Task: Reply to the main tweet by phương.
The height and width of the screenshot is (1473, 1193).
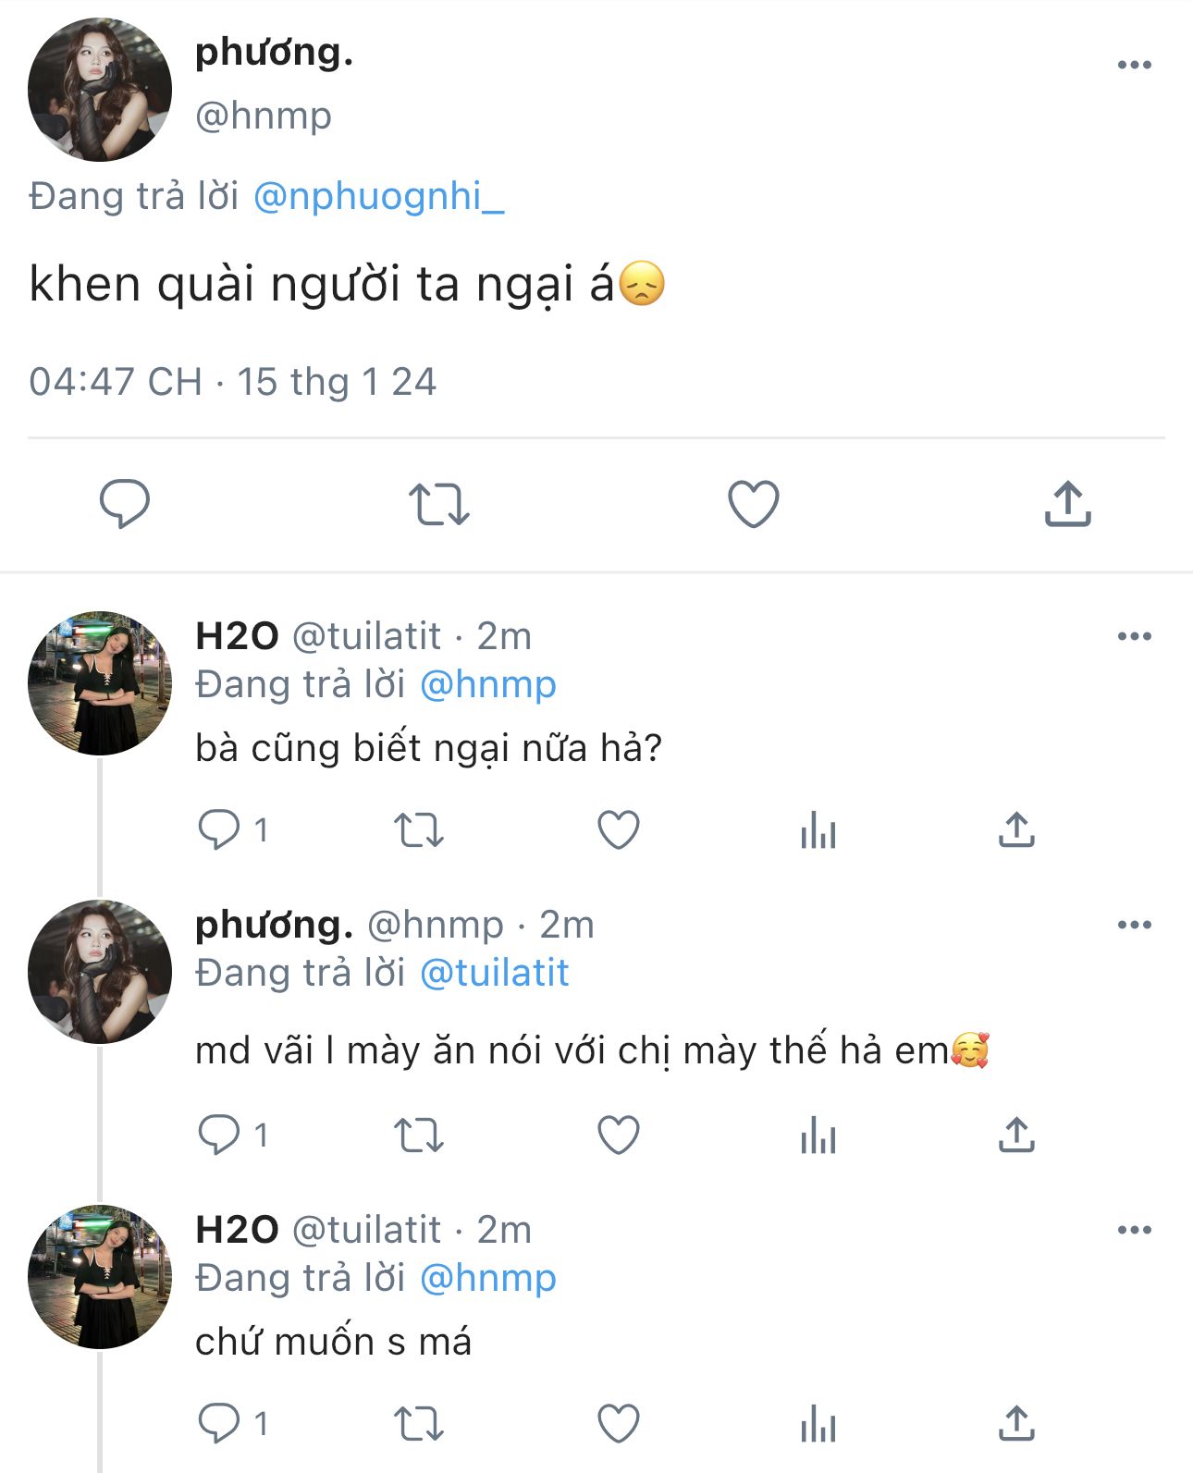Action: coord(125,504)
